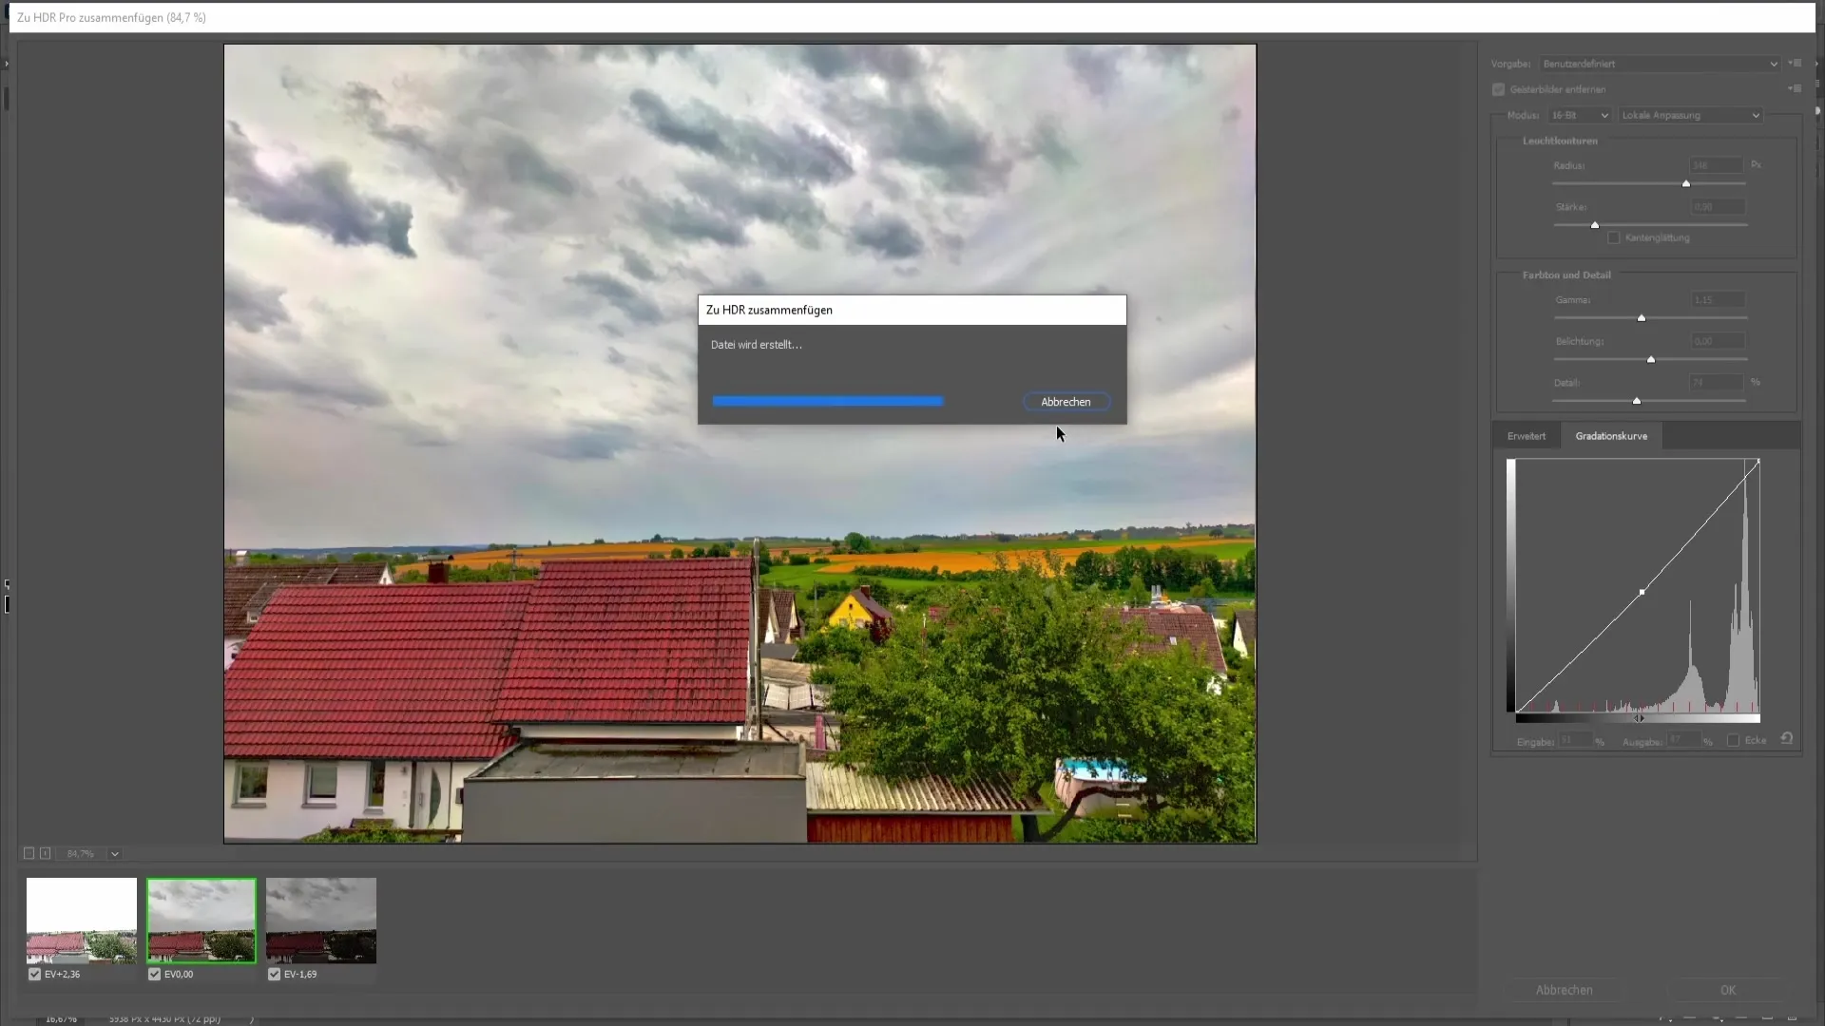This screenshot has width=1825, height=1026.
Task: Click the 'Zu HDR Pro zusammenfügen' window title
Action: (x=111, y=17)
